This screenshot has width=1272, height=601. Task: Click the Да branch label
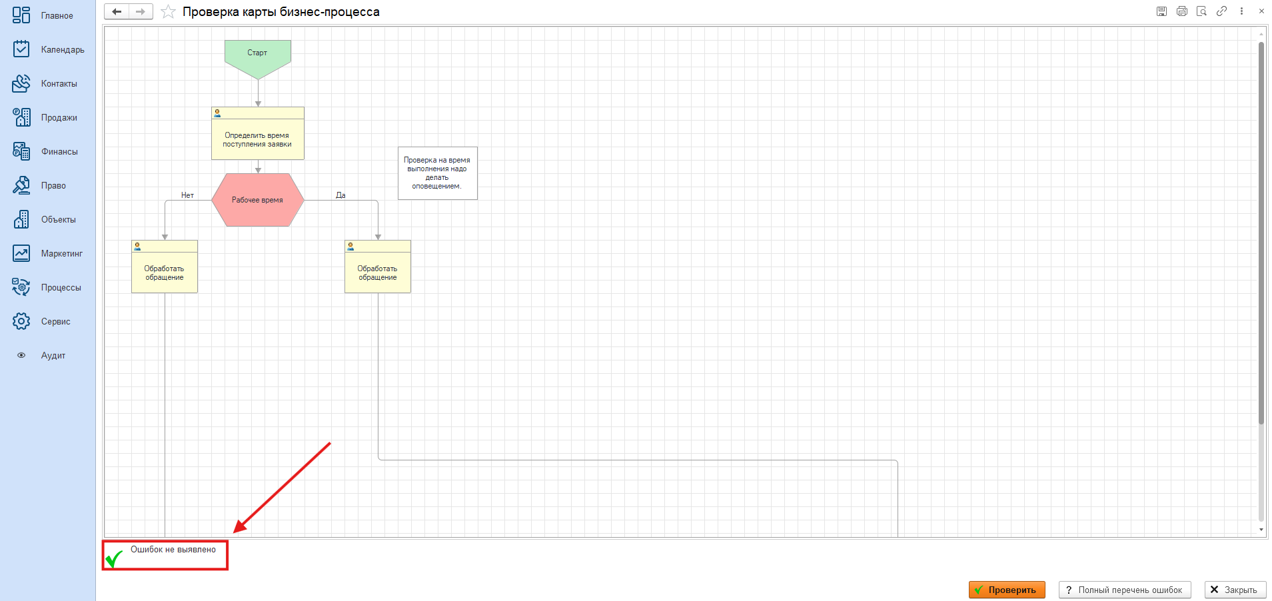[340, 195]
